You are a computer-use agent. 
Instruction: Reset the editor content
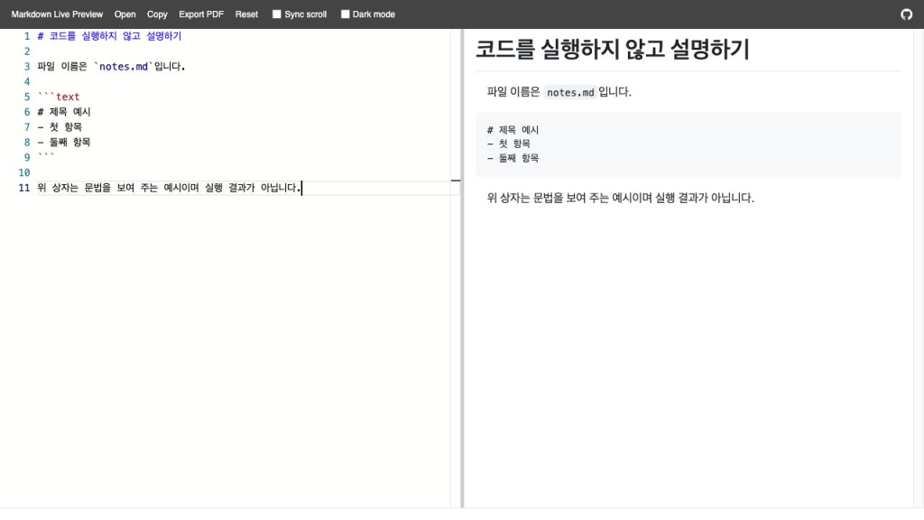[x=246, y=14]
